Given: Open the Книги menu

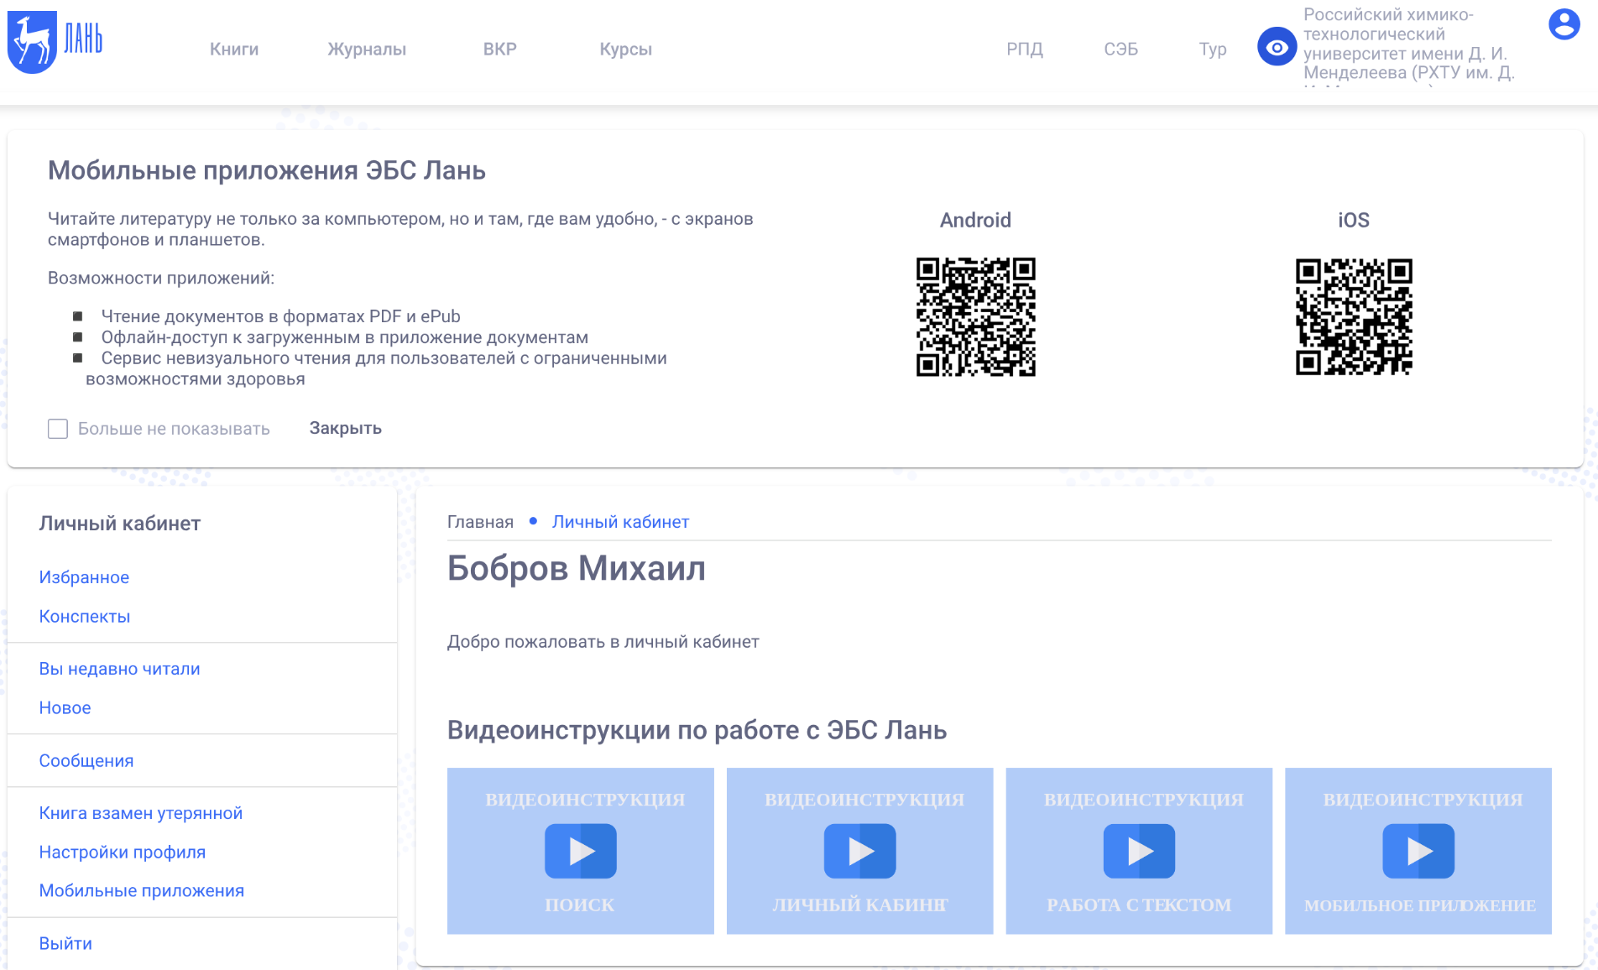Looking at the screenshot, I should 234,50.
